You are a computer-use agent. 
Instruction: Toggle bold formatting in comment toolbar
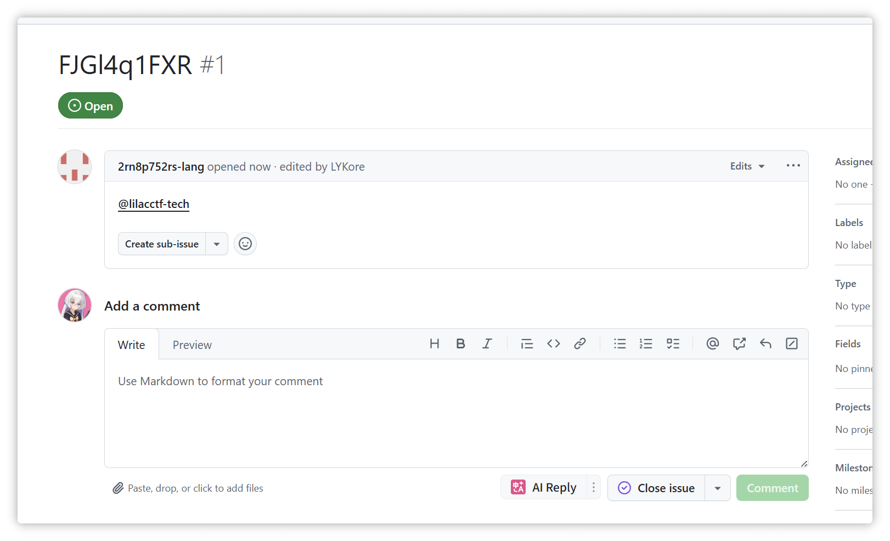point(460,344)
